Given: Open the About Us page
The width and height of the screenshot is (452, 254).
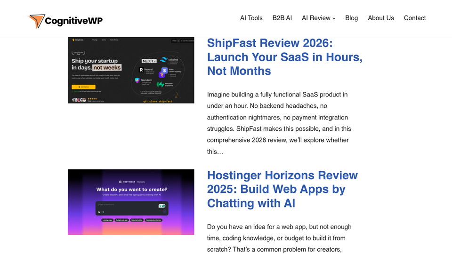Looking at the screenshot, I should (381, 18).
